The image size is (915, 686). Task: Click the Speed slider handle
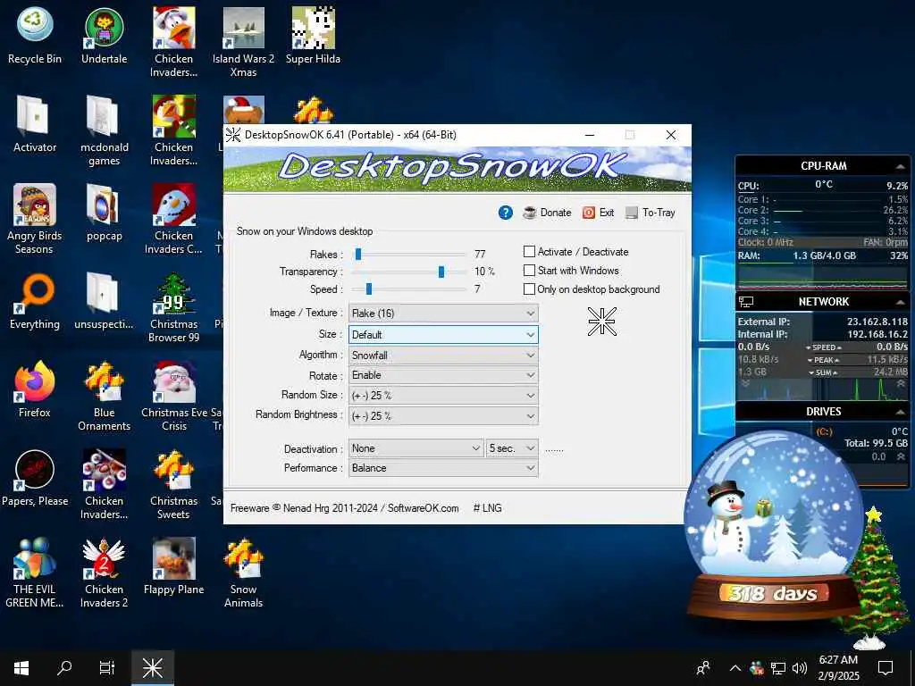(x=369, y=289)
